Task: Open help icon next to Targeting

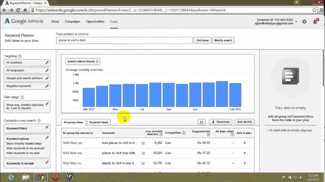Action: coord(20,56)
